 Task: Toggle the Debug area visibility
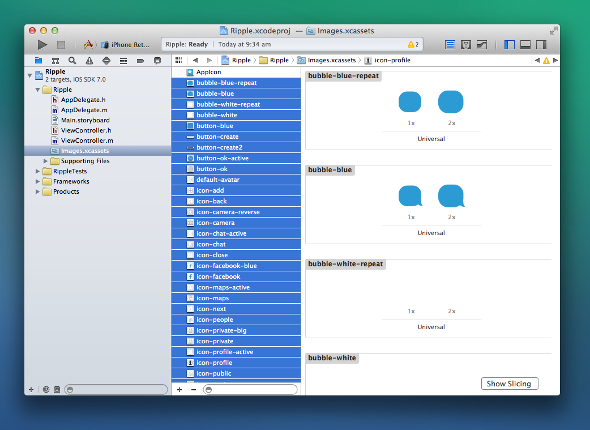coord(525,44)
